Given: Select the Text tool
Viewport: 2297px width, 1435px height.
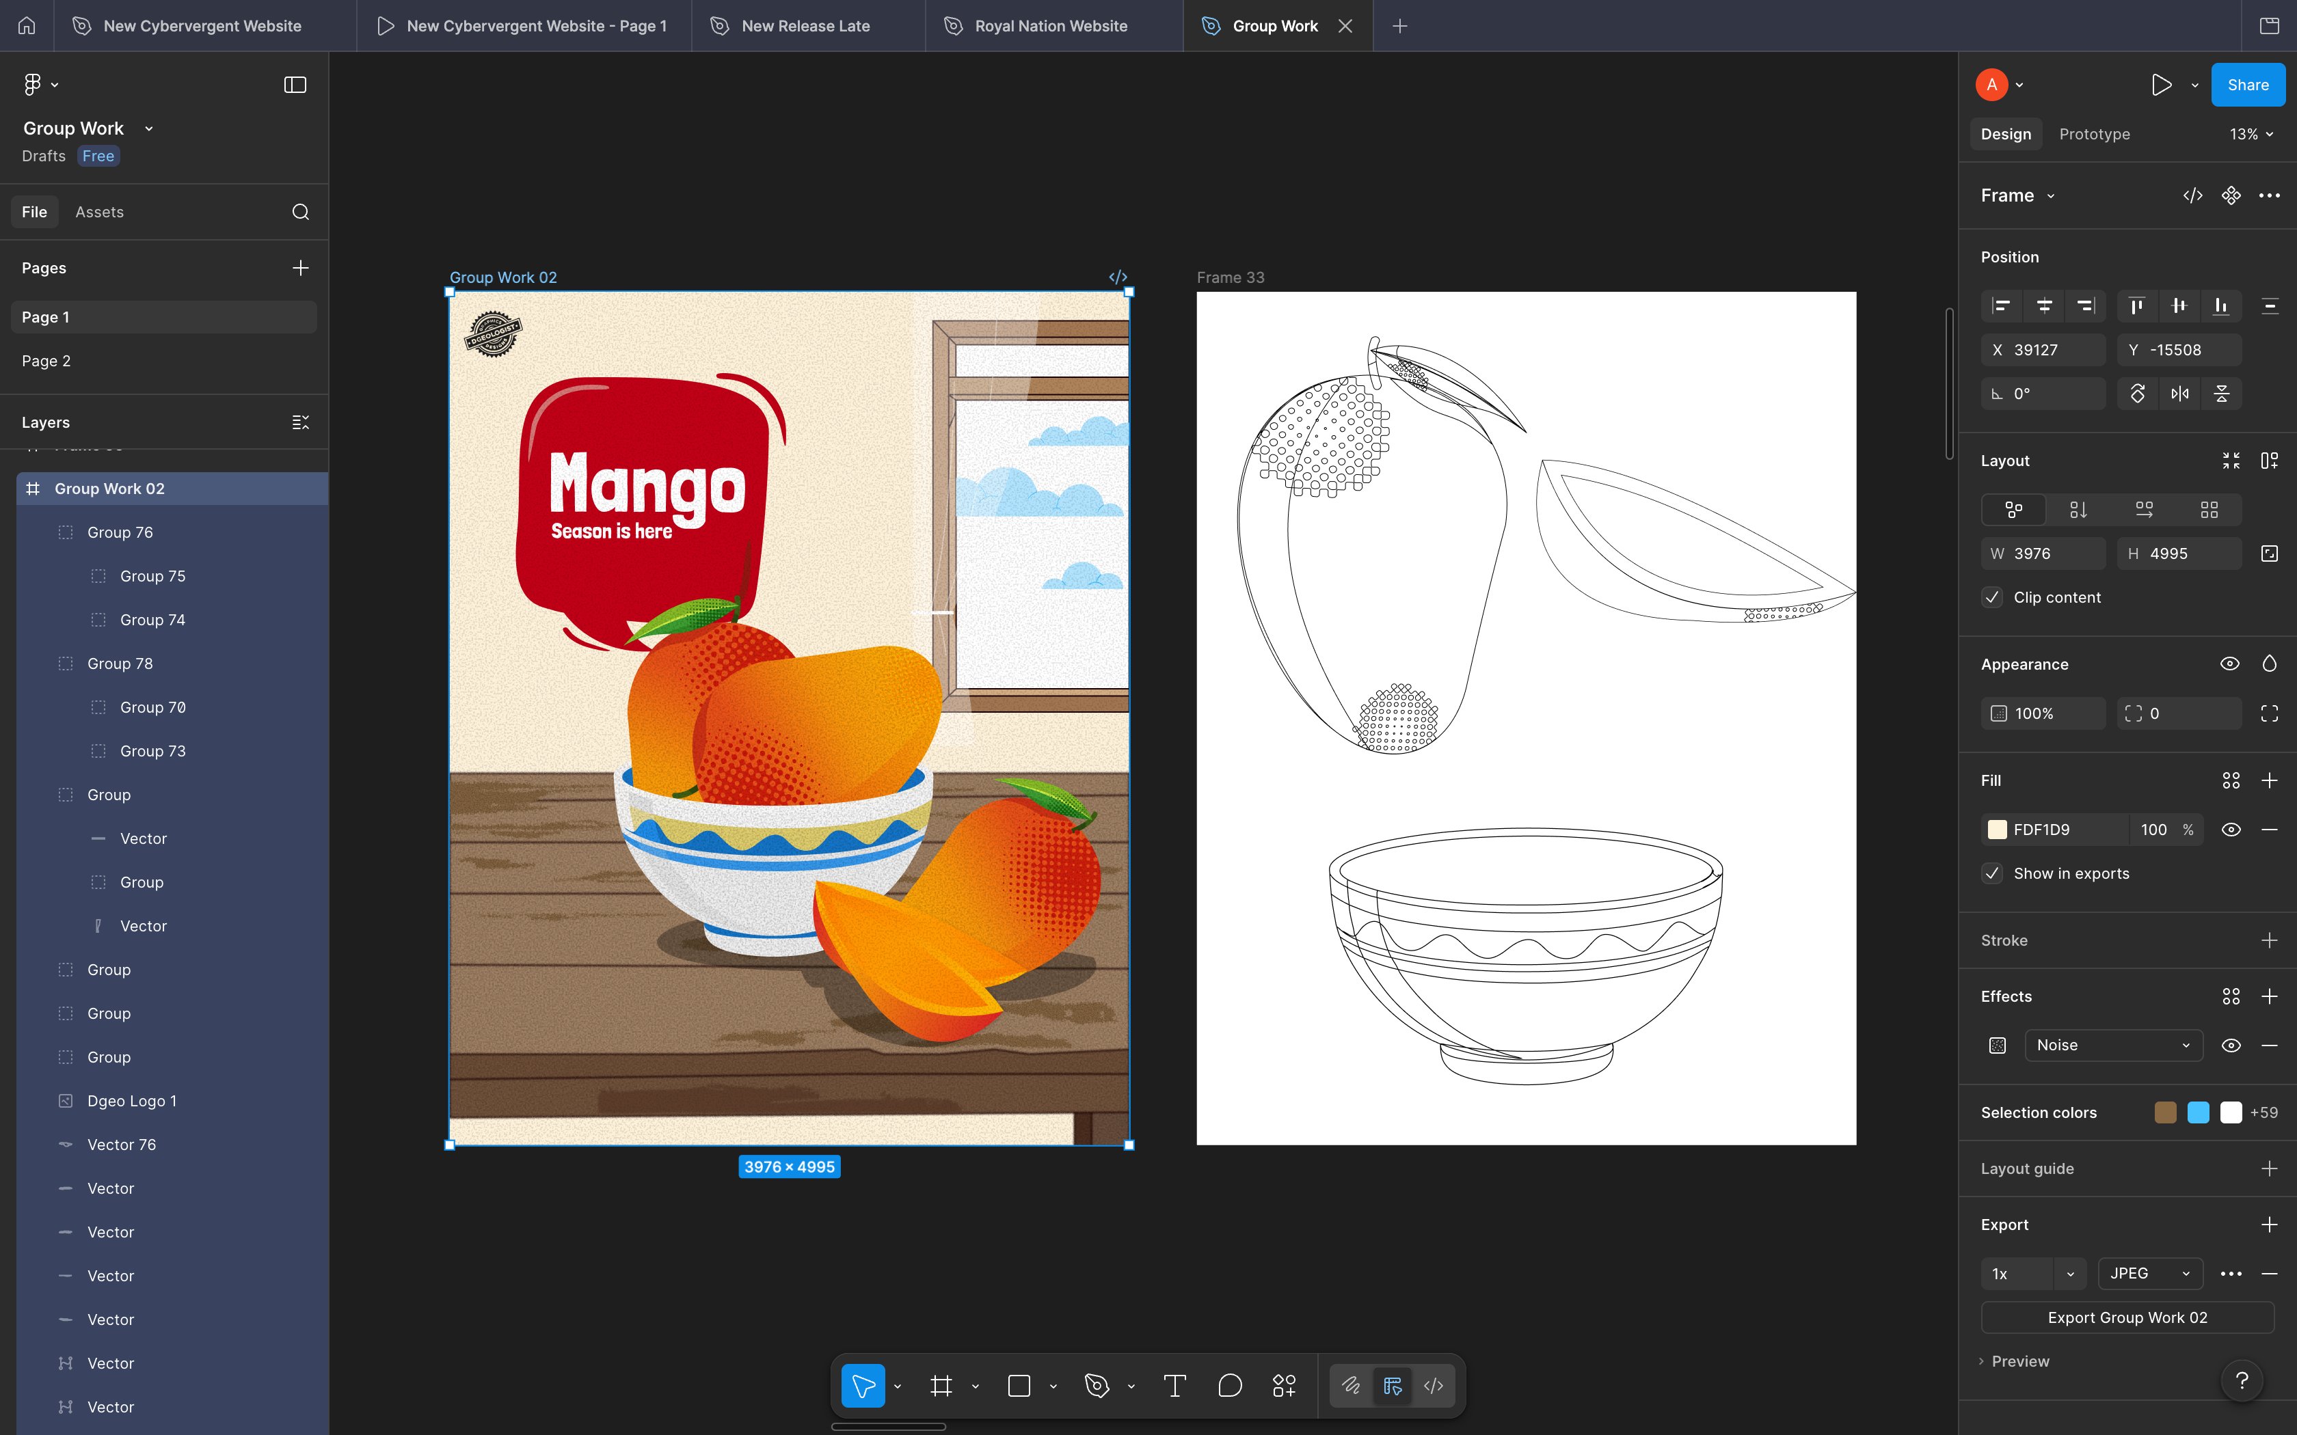Looking at the screenshot, I should (x=1174, y=1386).
